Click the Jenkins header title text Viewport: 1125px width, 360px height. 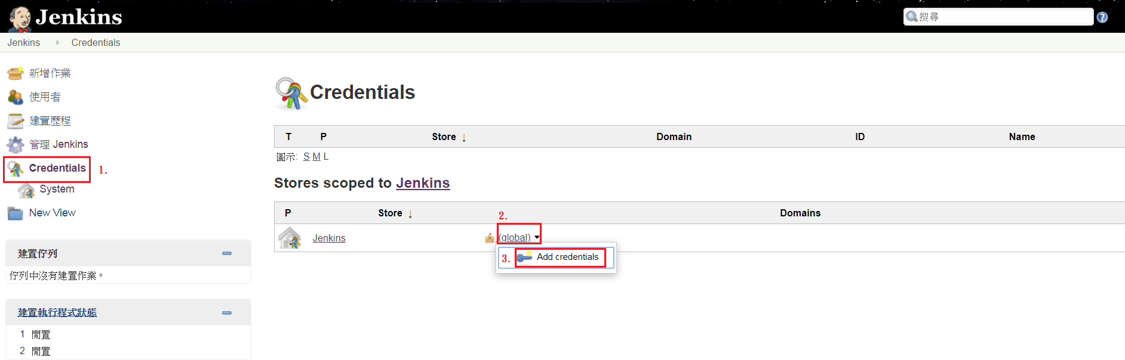click(79, 17)
